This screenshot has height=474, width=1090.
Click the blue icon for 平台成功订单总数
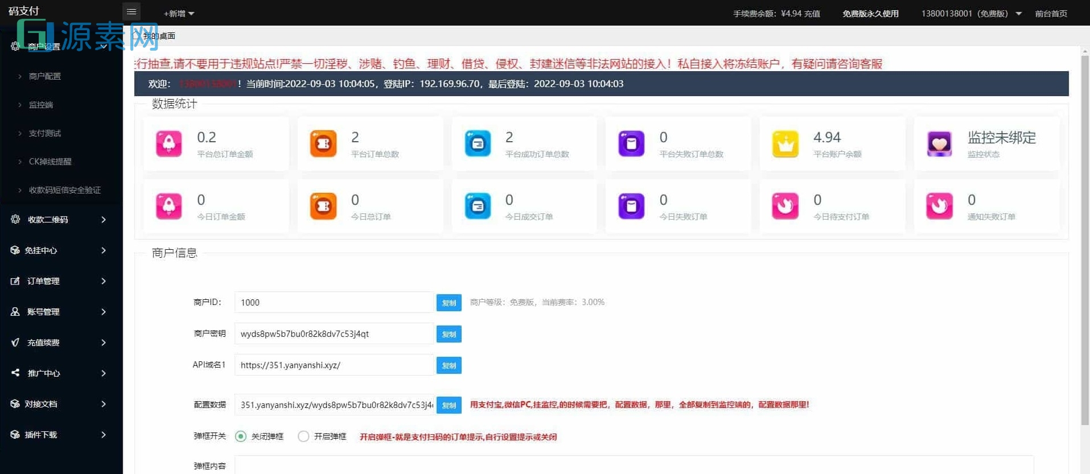tap(478, 144)
